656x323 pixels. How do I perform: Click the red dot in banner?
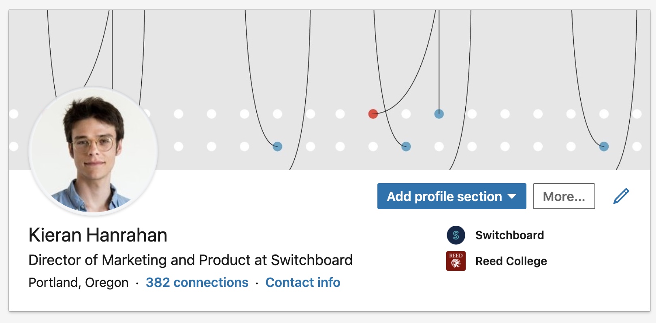tap(373, 114)
